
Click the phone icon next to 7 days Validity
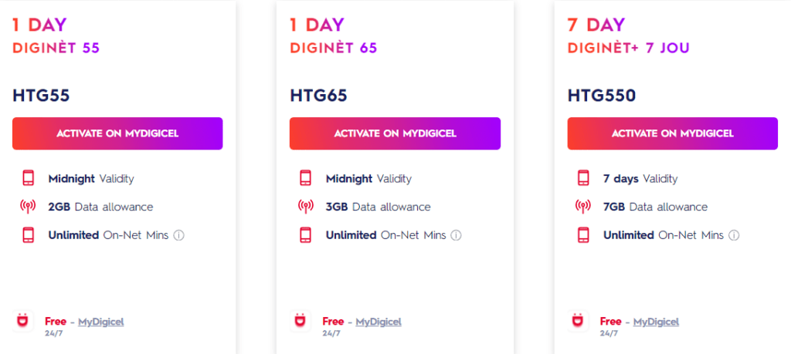pos(584,179)
